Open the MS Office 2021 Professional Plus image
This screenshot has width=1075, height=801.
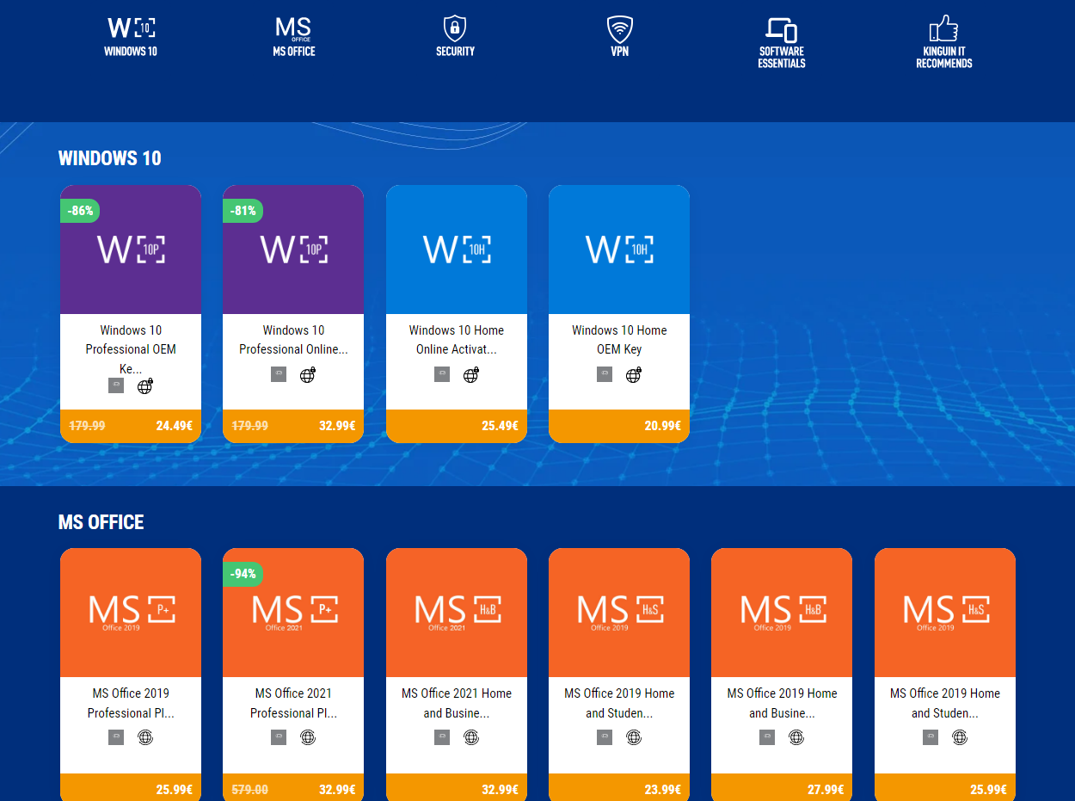[293, 613]
